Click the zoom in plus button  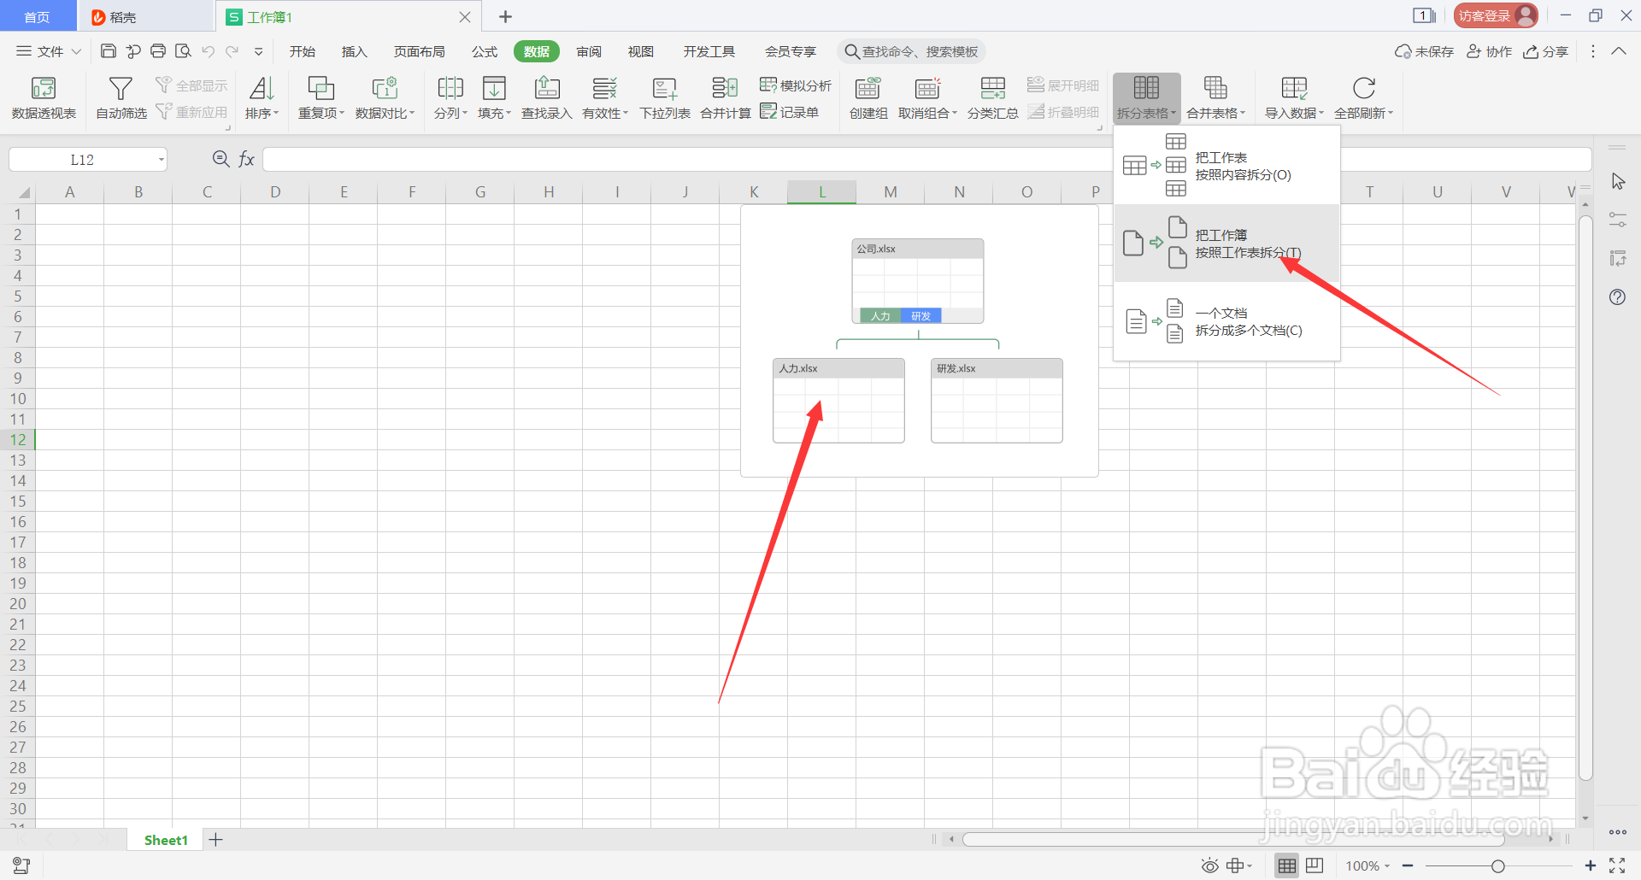point(1590,865)
